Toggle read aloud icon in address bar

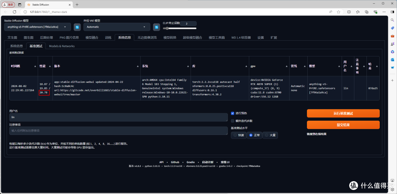(331, 12)
